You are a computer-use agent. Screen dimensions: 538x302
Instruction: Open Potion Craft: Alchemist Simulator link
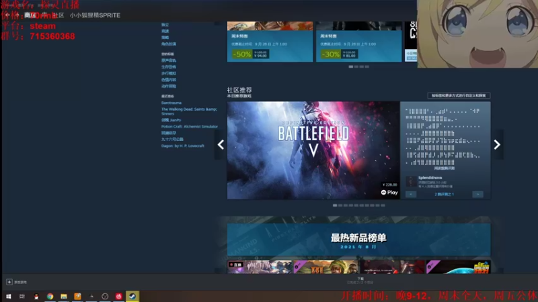(x=190, y=126)
